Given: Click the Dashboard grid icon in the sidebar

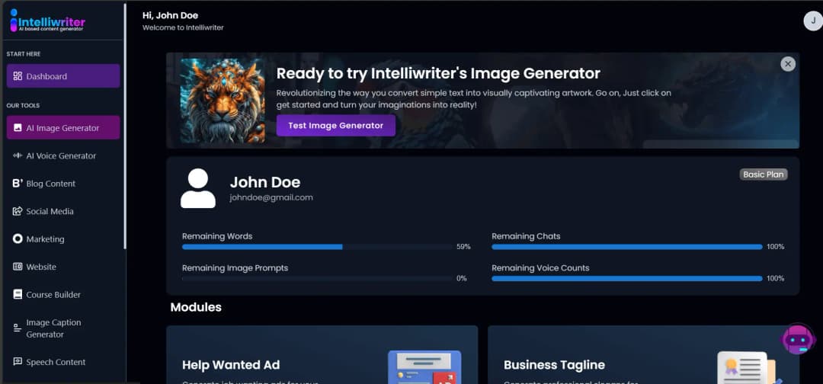Looking at the screenshot, I should tap(18, 76).
